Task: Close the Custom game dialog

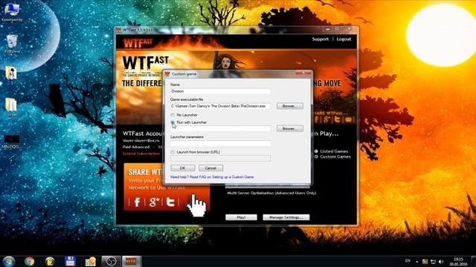Action: pyautogui.click(x=303, y=73)
